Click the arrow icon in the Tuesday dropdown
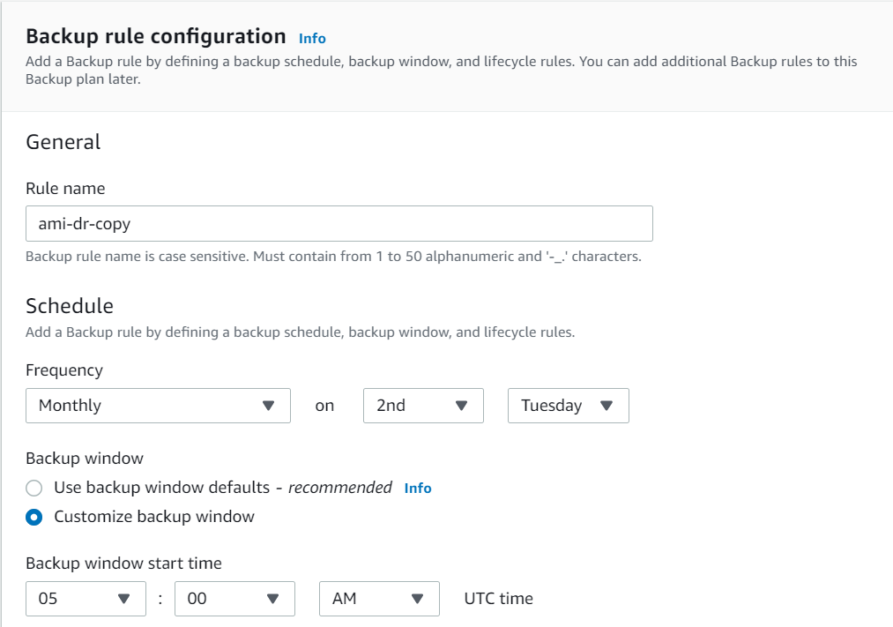This screenshot has height=627, width=893. point(606,406)
